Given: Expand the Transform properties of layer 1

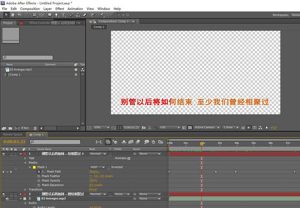Looking at the screenshot, I should pos(26,189).
